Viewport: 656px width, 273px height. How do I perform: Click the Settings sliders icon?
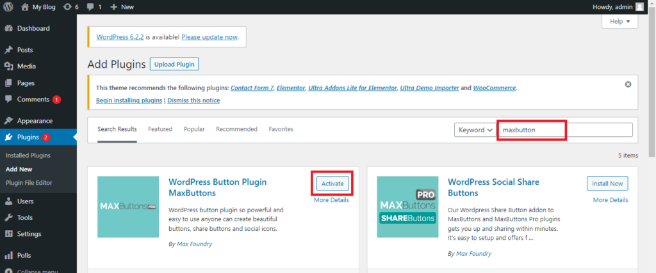(8, 234)
